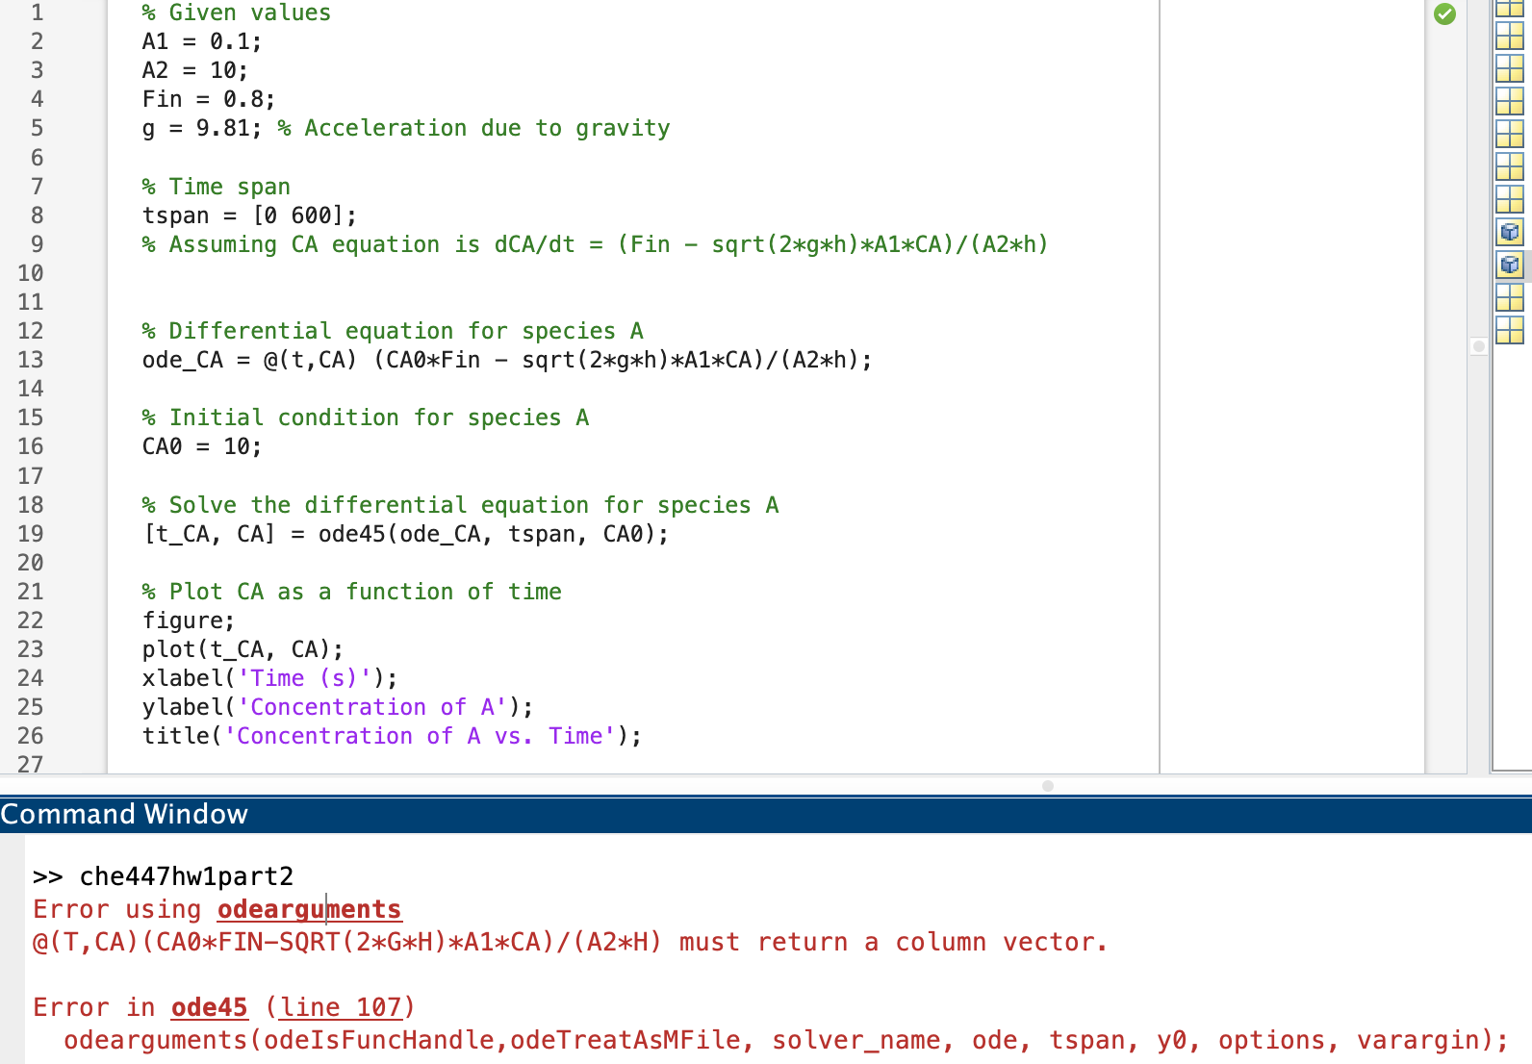The height and width of the screenshot is (1064, 1532).
Task: Click '% Initial condition for species A' comment
Action: coord(366,418)
